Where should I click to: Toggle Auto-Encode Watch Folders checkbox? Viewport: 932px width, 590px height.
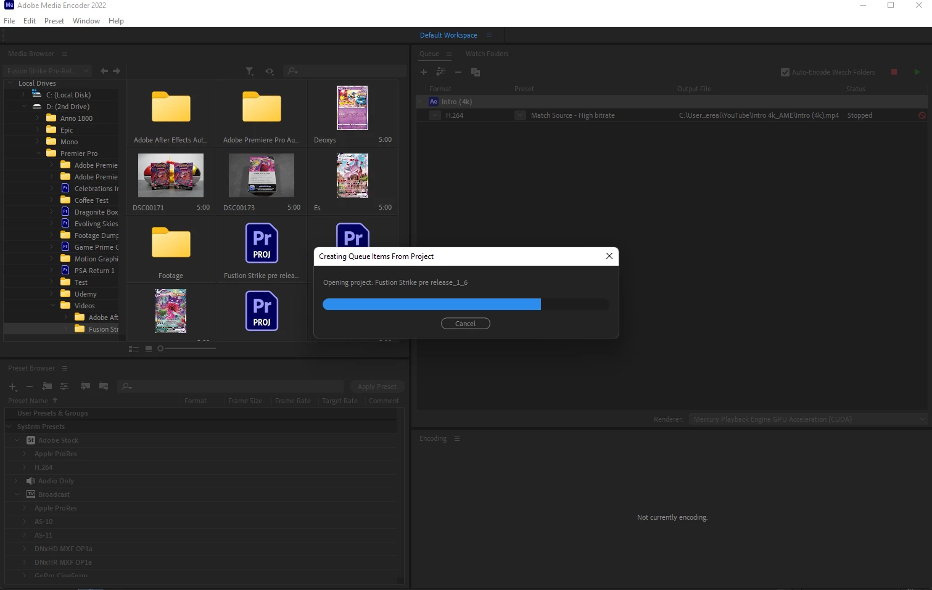click(x=785, y=72)
